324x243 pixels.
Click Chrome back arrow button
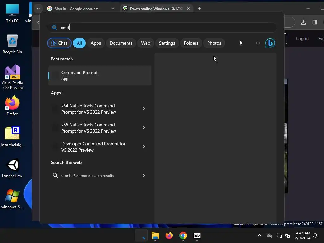coord(38,22)
